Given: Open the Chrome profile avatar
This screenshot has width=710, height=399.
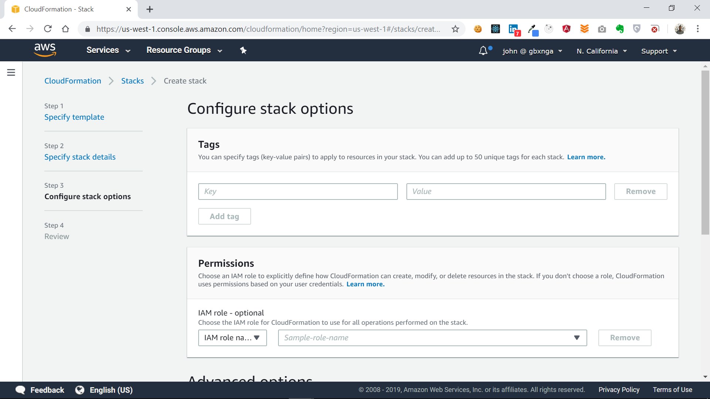Looking at the screenshot, I should (680, 29).
